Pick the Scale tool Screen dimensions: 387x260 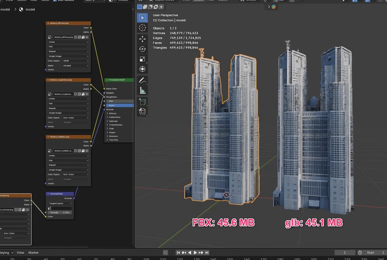(x=142, y=59)
